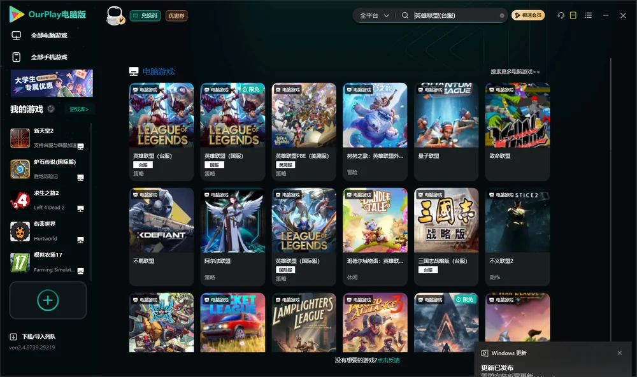Click the 台服 tag under 英雄联盟 (台服)

click(x=143, y=165)
